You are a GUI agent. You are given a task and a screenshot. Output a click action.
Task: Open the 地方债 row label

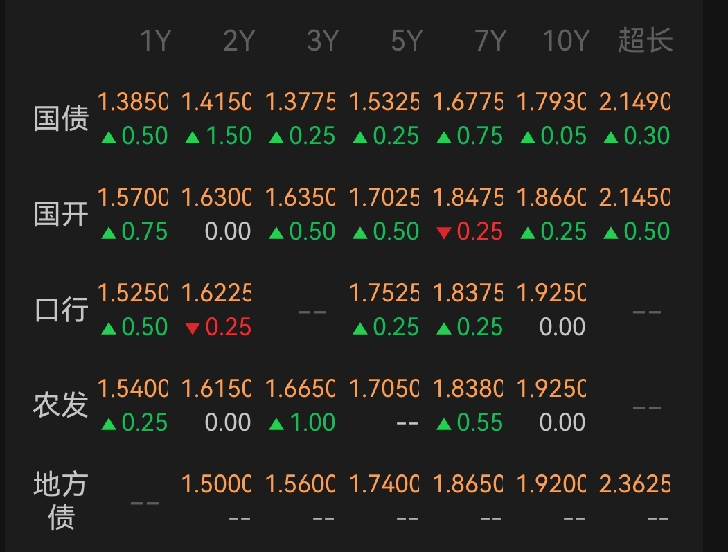coord(61,500)
